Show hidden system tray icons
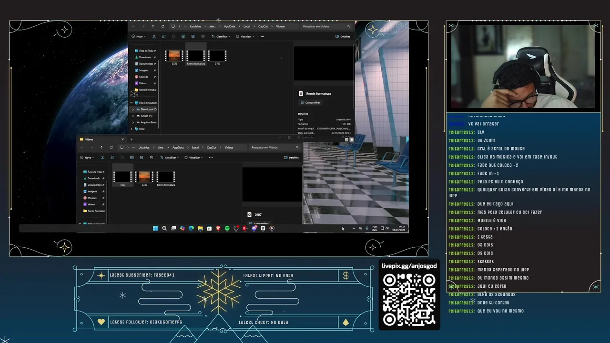Viewport: 610px width, 343px height. (354, 228)
